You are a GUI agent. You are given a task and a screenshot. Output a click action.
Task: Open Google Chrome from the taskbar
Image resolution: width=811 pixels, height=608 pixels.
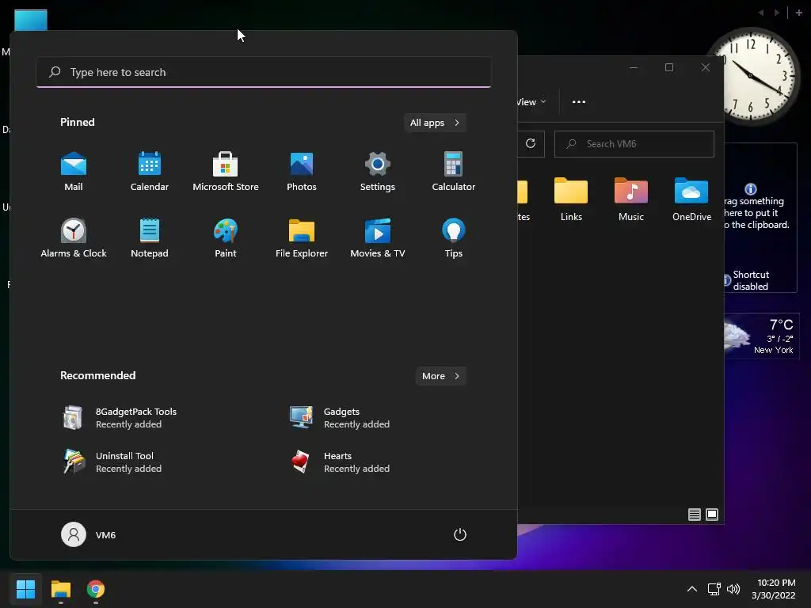click(x=96, y=589)
